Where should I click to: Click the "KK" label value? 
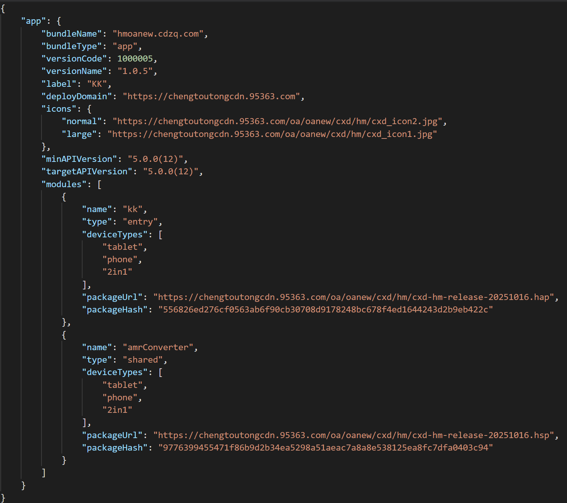coord(97,84)
